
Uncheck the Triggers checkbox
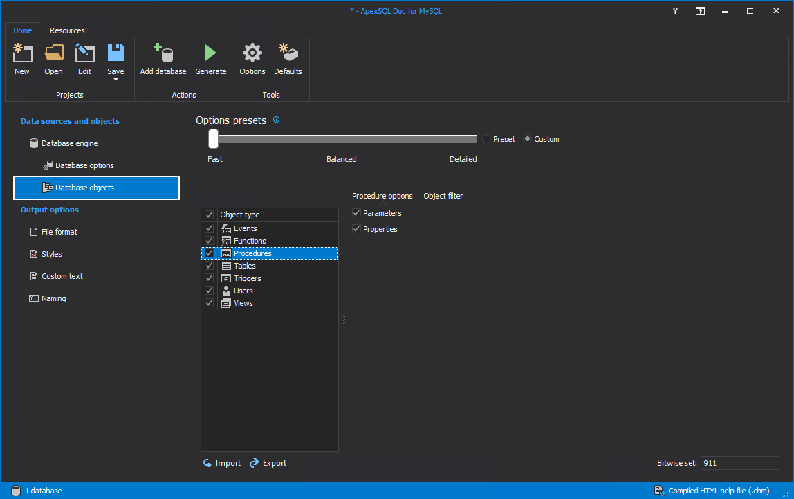point(209,278)
